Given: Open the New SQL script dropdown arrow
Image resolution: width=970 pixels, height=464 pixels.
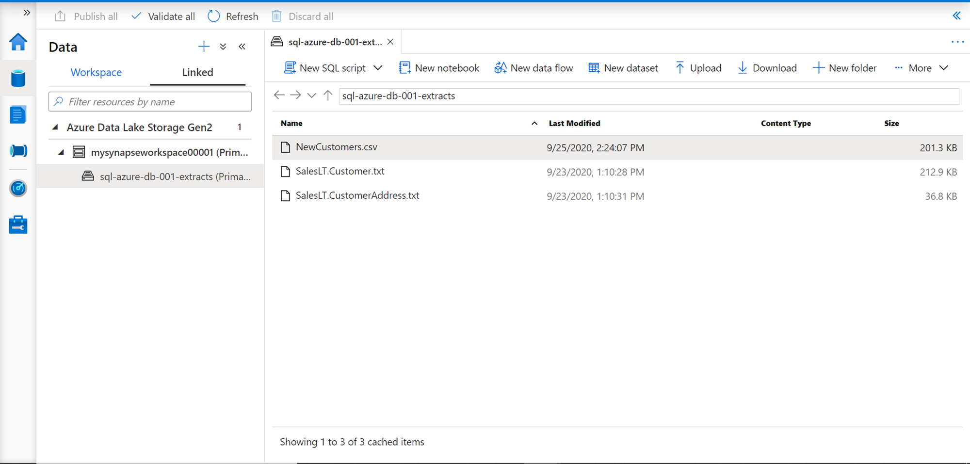Looking at the screenshot, I should pos(378,68).
